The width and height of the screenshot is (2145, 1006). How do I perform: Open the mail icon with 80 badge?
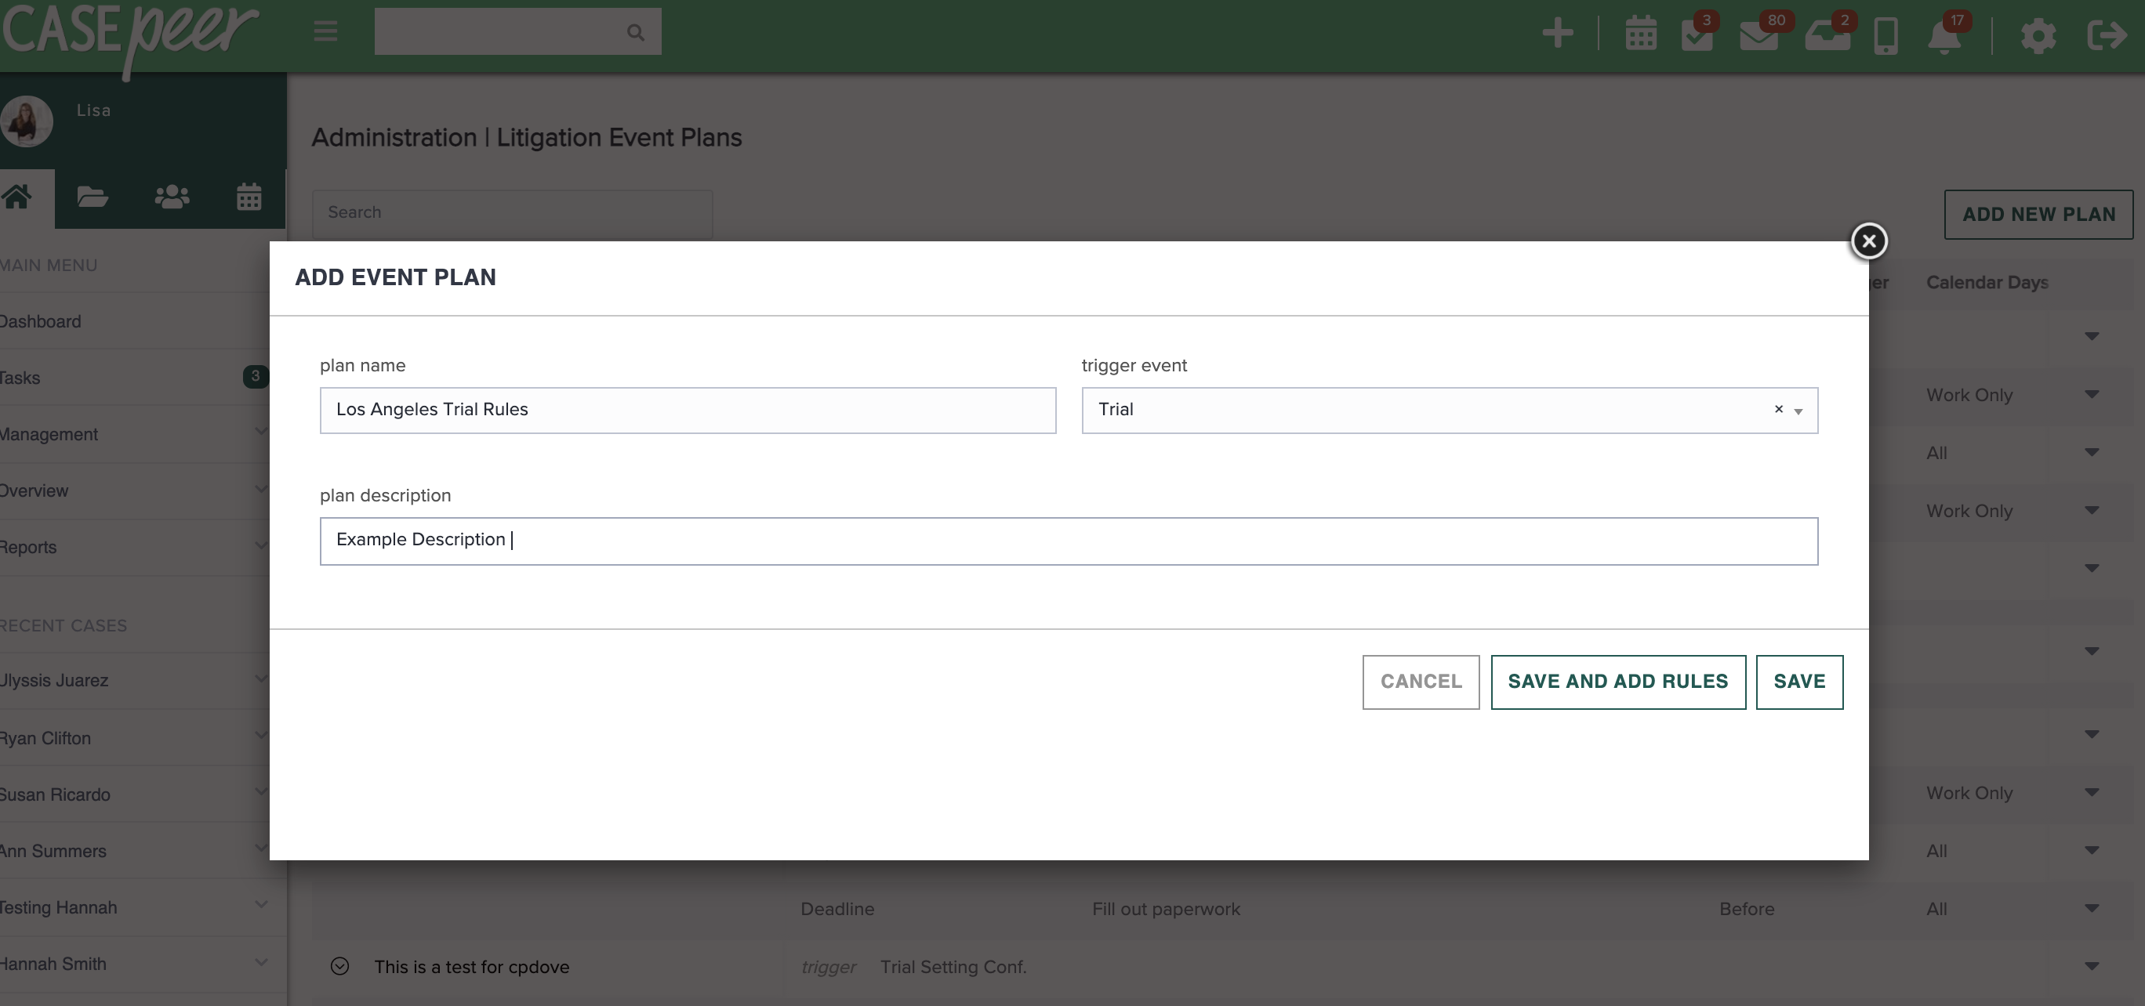click(x=1761, y=35)
